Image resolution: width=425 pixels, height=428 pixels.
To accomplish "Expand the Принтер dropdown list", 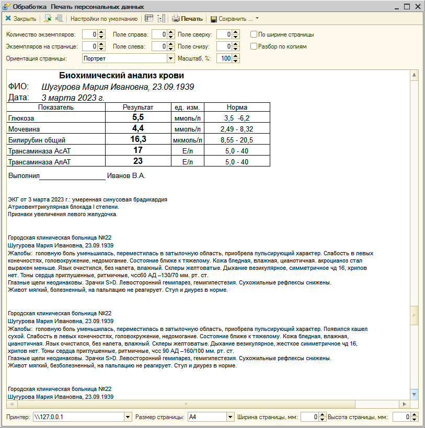I will tap(128, 417).
